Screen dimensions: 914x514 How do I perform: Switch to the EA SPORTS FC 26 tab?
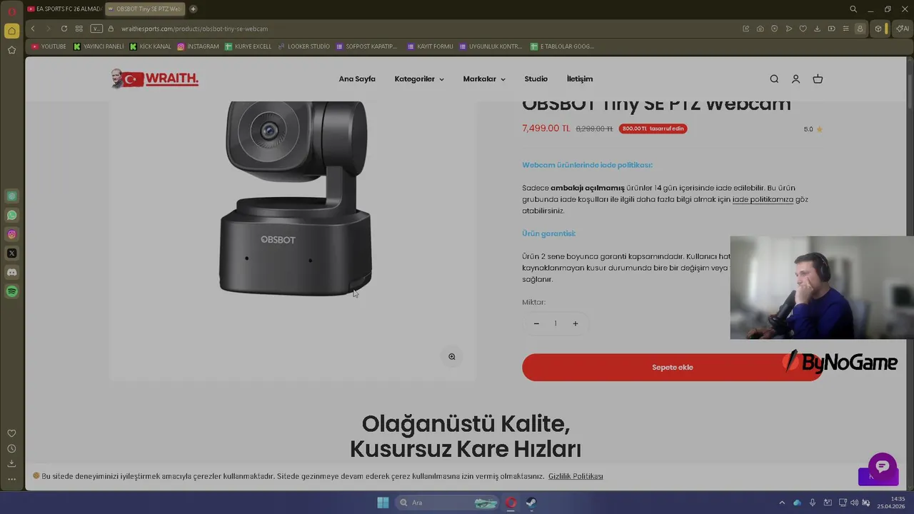(x=64, y=9)
